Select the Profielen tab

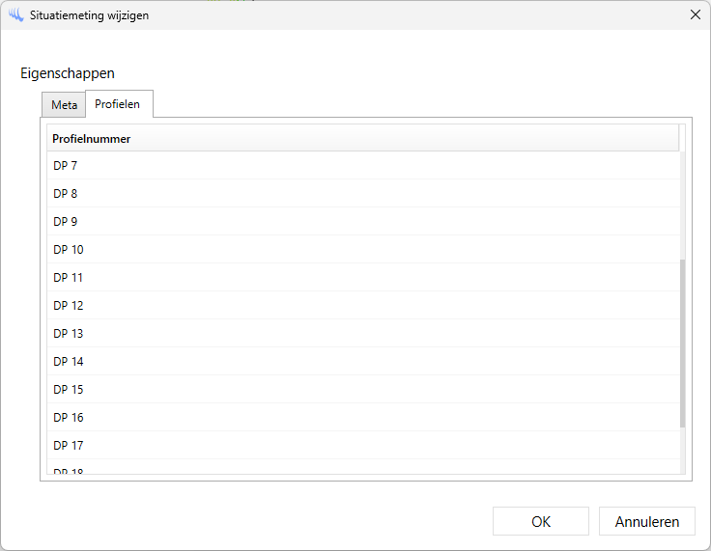(x=118, y=104)
